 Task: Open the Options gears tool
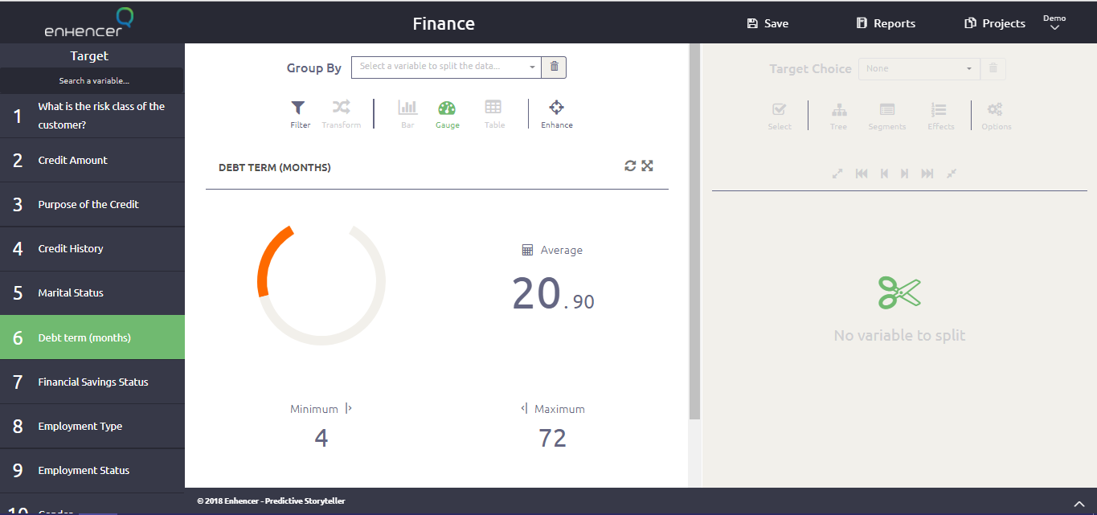point(996,116)
